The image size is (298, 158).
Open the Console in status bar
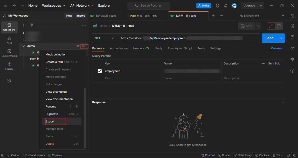[55, 155]
